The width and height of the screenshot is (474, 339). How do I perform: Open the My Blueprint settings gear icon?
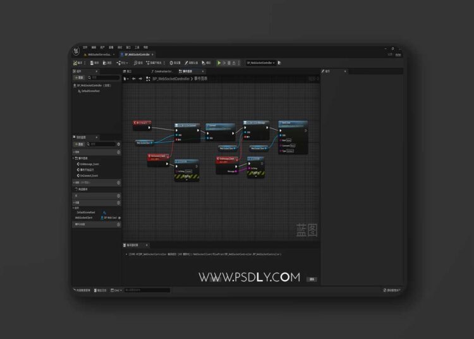[x=119, y=144]
